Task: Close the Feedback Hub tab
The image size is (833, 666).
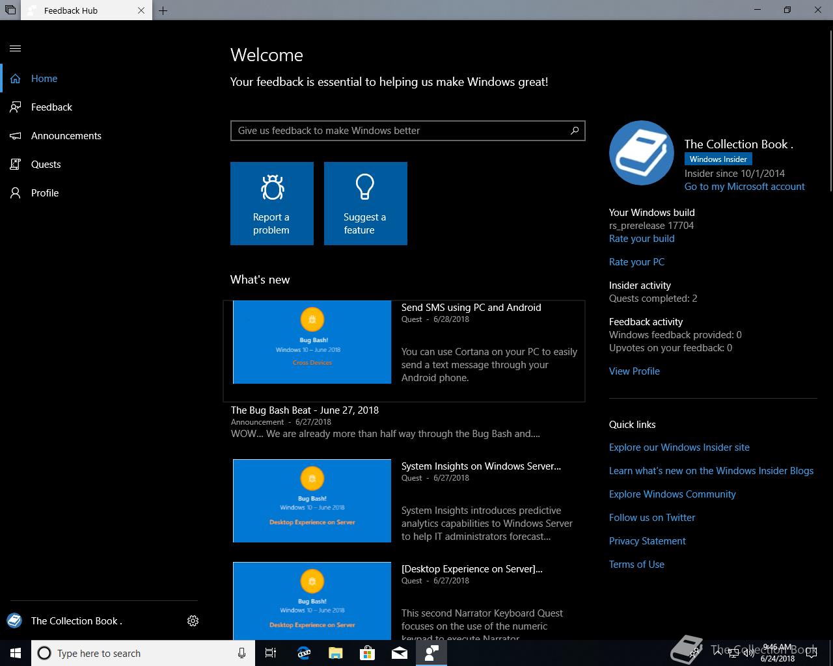Action: 142,10
